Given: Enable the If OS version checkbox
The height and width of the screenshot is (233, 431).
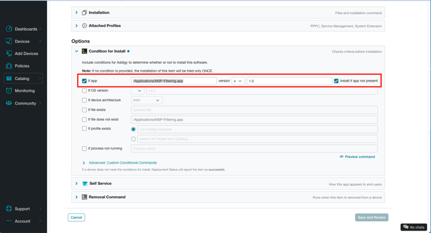Looking at the screenshot, I should 85,91.
